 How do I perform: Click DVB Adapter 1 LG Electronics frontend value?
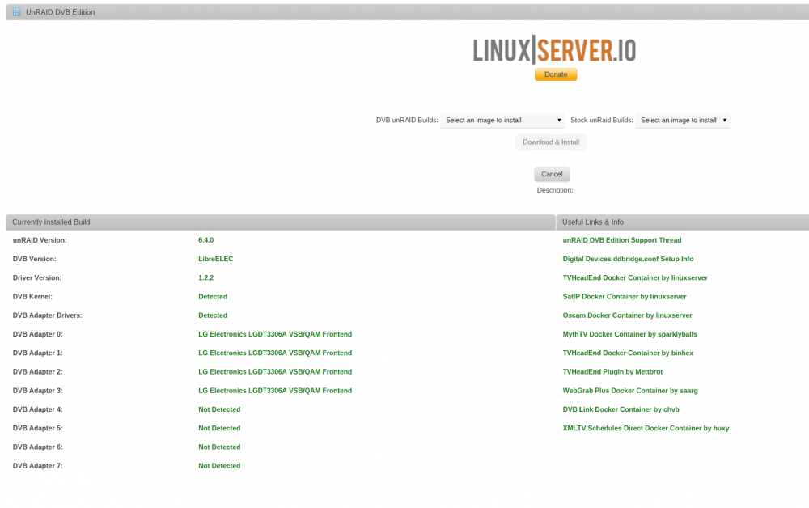click(x=275, y=353)
